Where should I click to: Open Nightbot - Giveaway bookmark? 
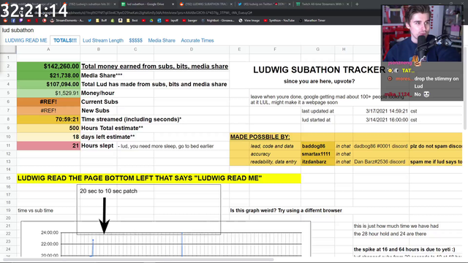pyautogui.click(x=218, y=20)
